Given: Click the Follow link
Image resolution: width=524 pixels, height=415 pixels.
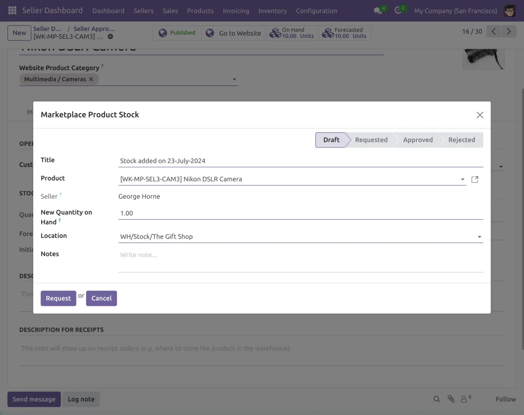Looking at the screenshot, I should point(506,399).
